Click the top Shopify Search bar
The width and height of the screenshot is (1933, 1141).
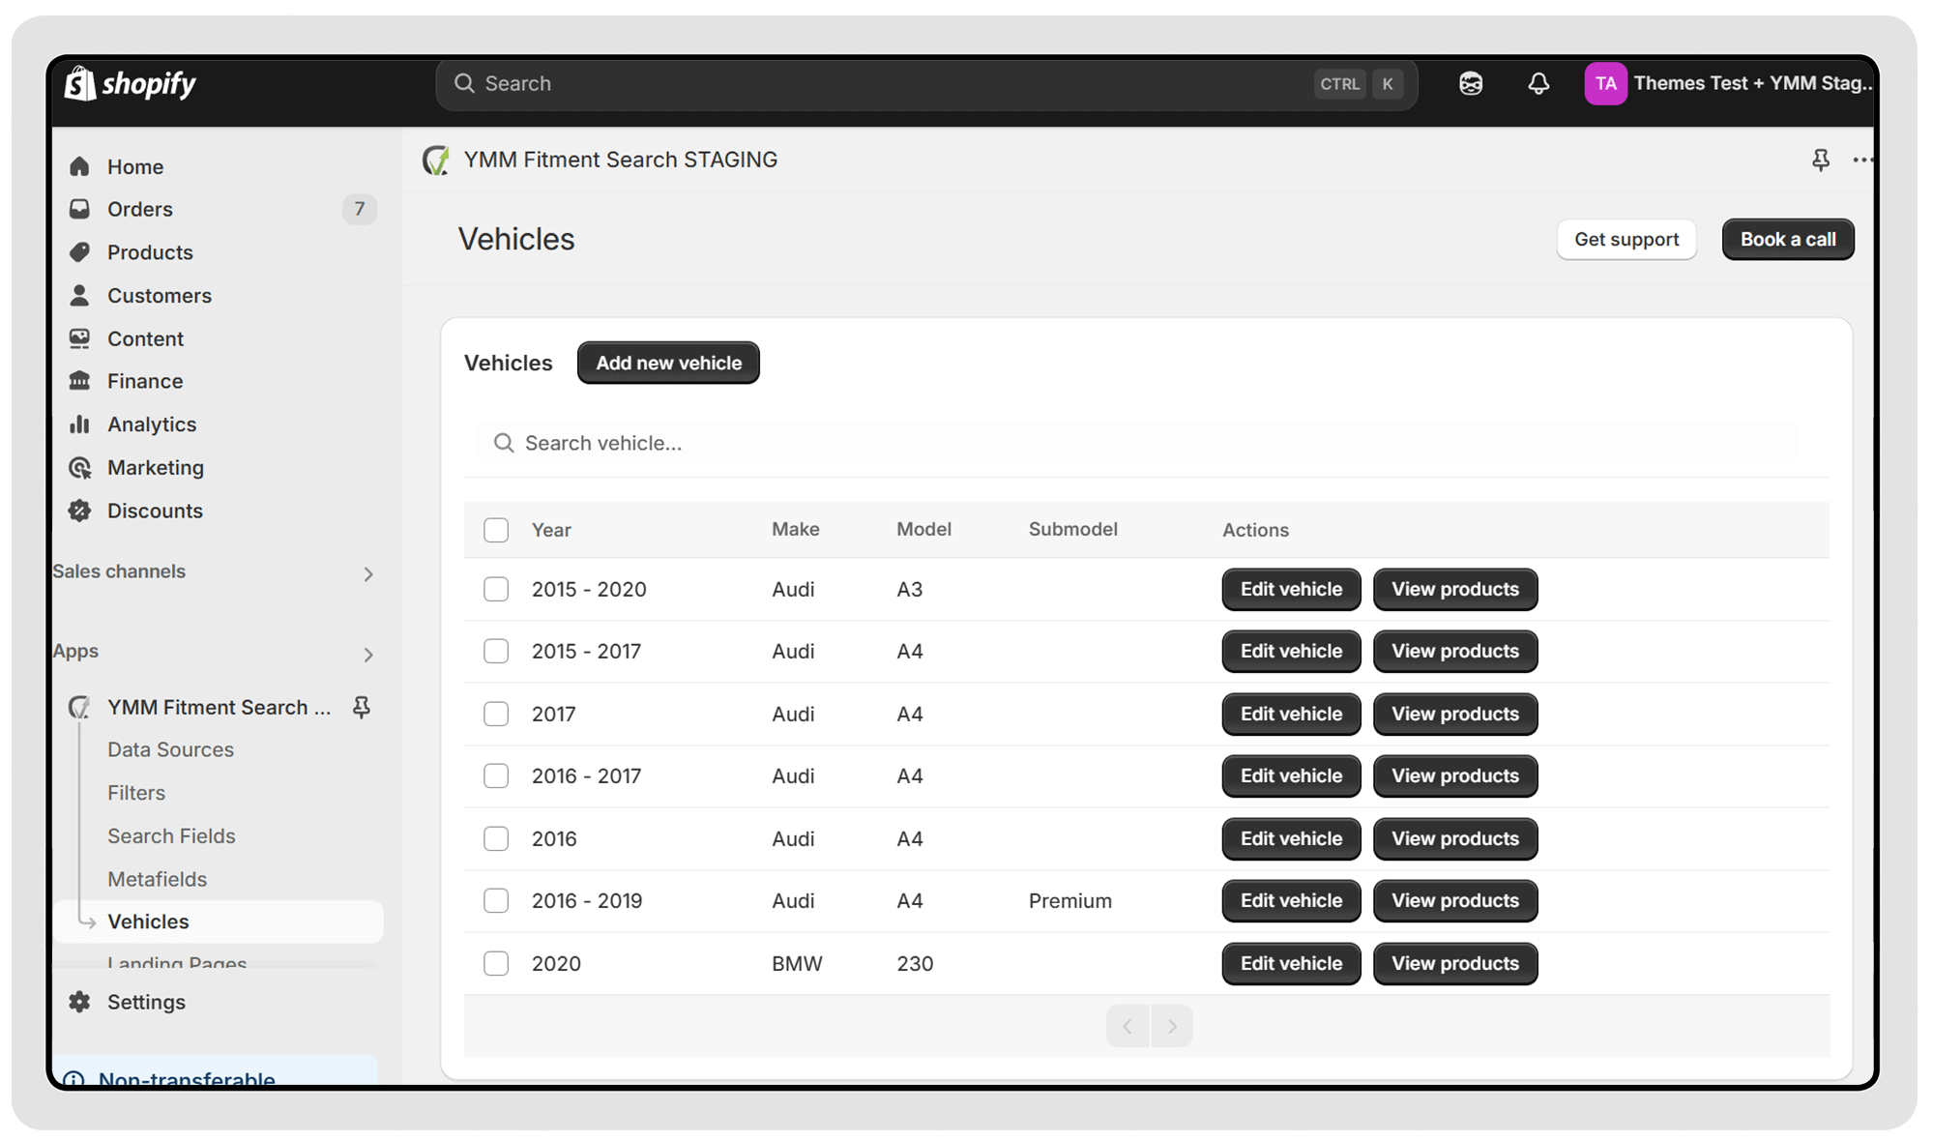click(x=926, y=83)
